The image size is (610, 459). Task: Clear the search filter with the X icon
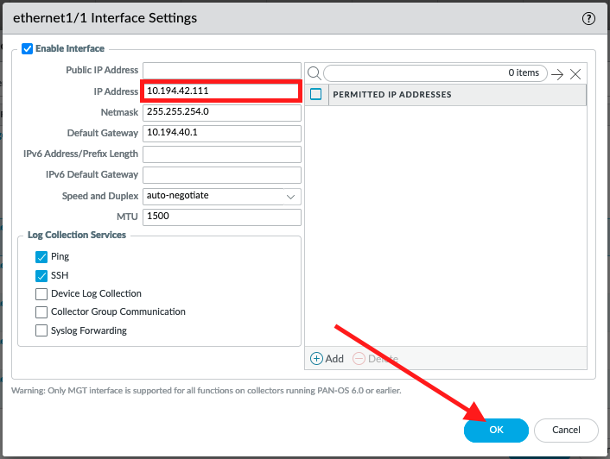click(575, 73)
